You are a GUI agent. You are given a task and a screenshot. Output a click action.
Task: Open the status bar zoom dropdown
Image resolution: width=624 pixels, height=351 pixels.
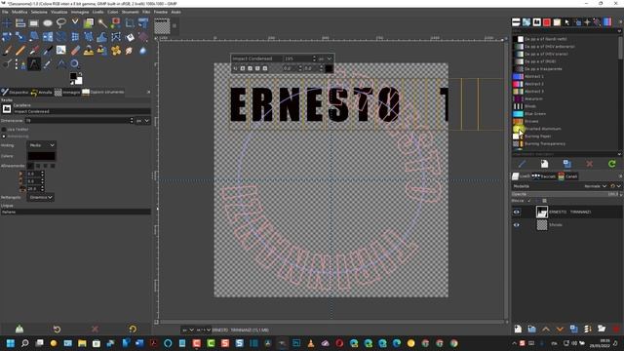[204, 330]
